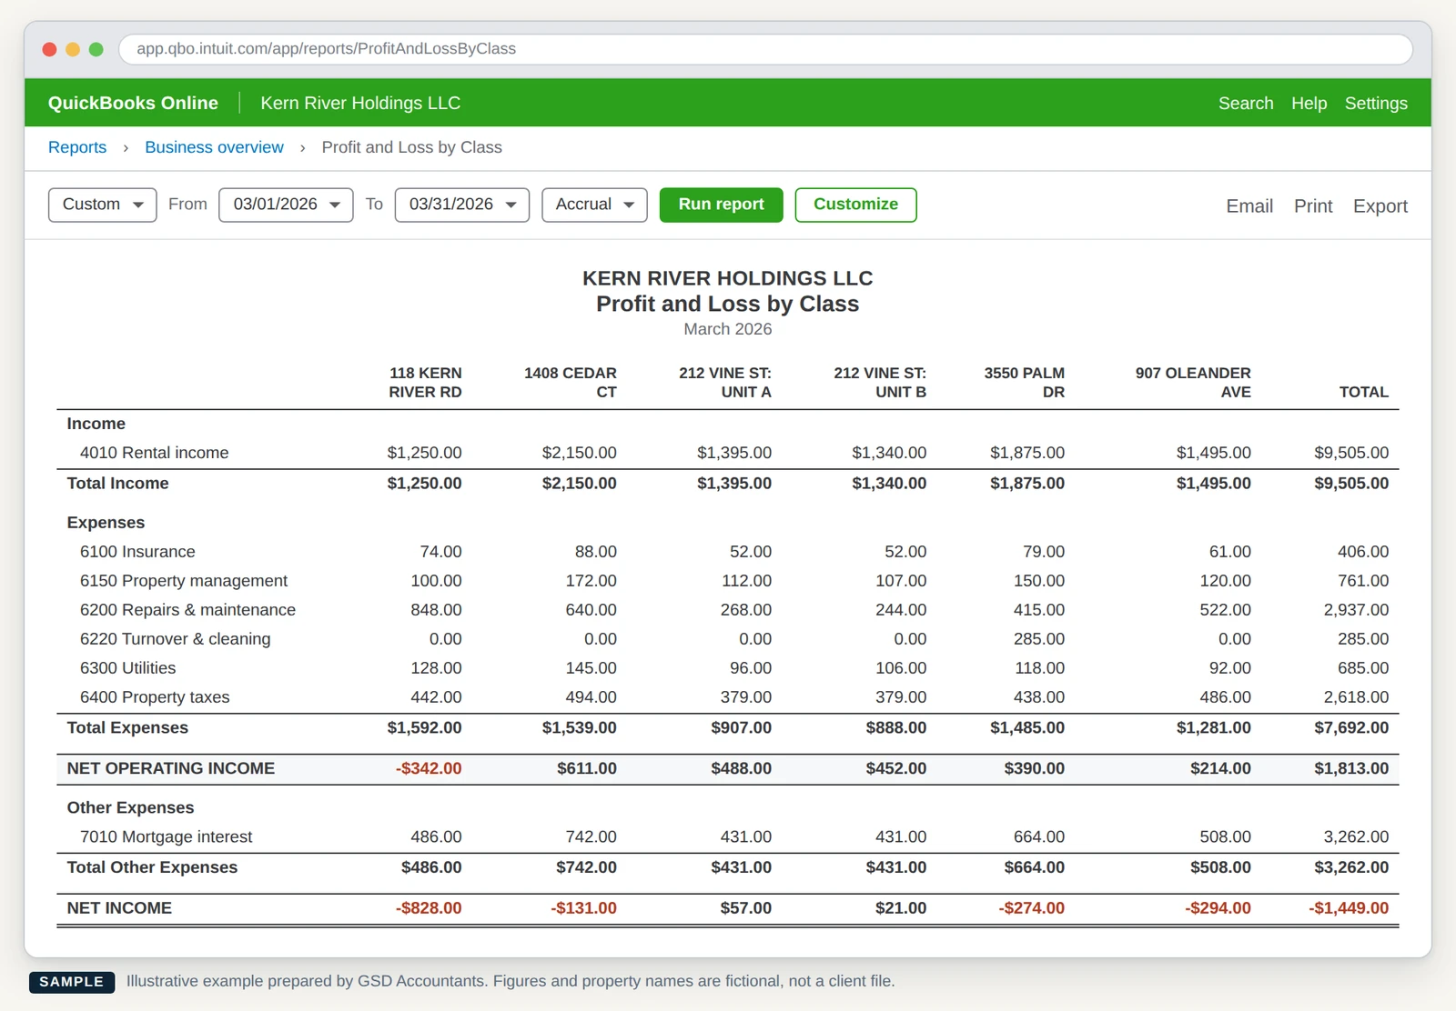The width and height of the screenshot is (1456, 1011).
Task: Click Net Operating Income value -$342.00
Action: 429,768
